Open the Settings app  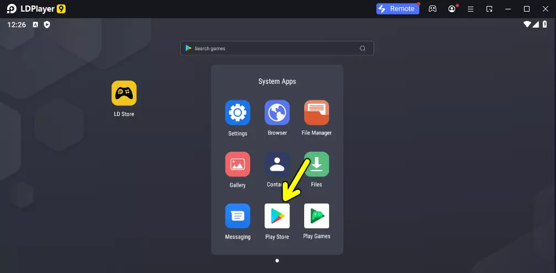(x=237, y=113)
